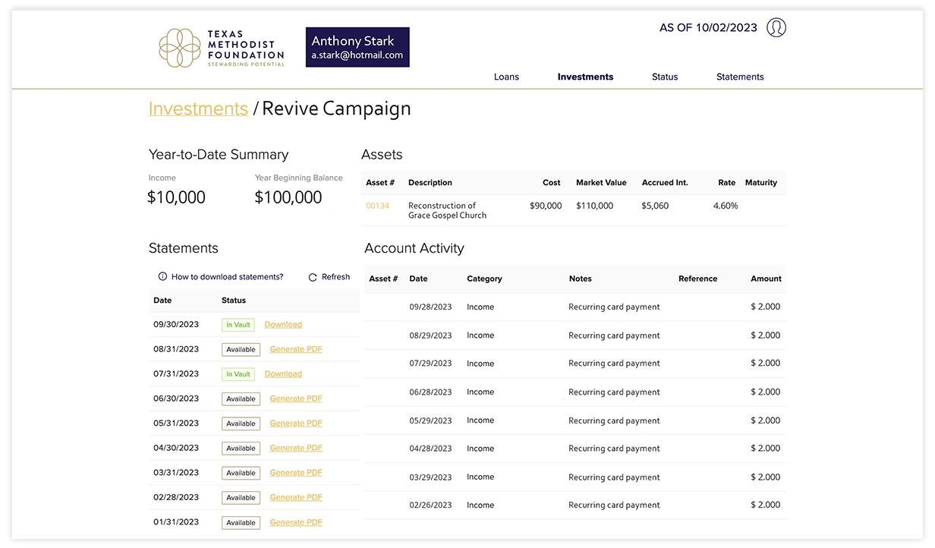The image size is (935, 548).
Task: Click How to download statements help
Action: 227,277
